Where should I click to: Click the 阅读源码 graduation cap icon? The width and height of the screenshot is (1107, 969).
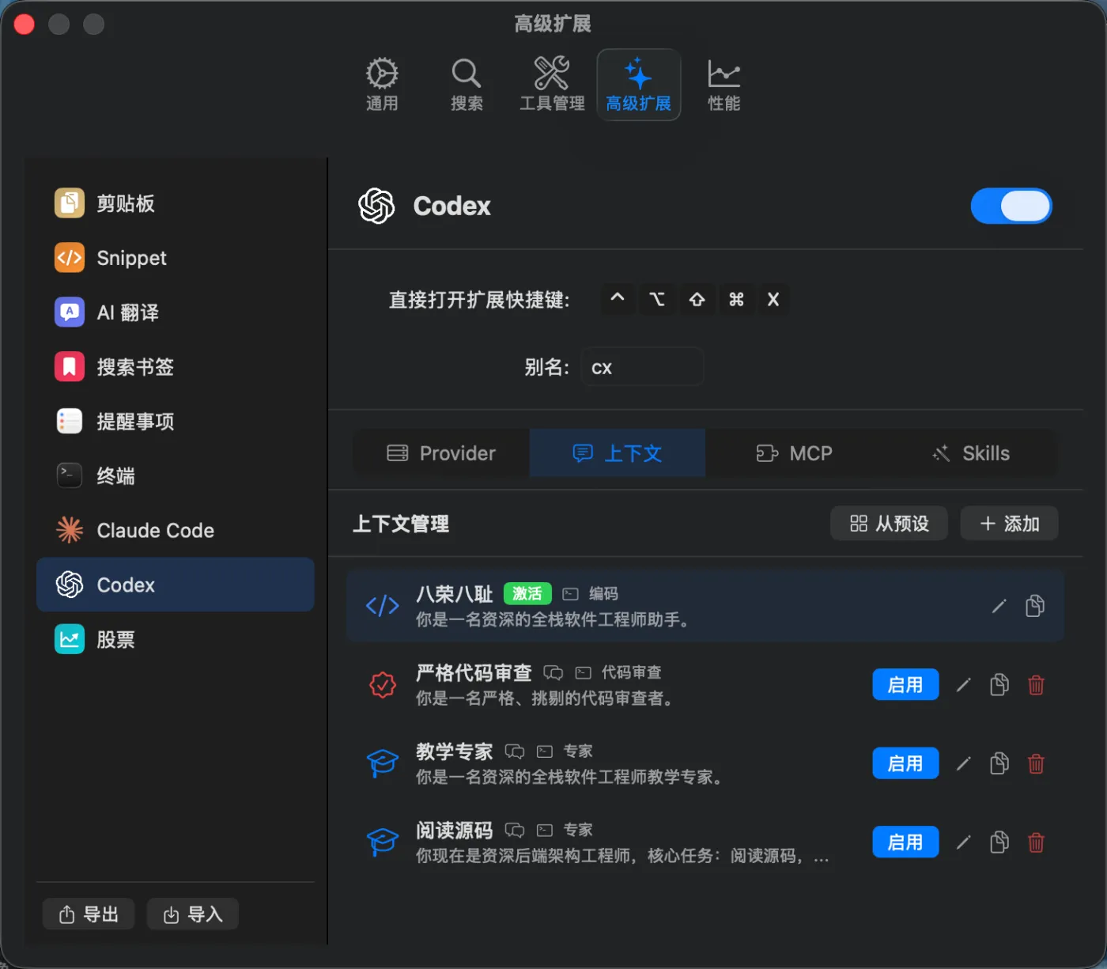pyautogui.click(x=383, y=842)
